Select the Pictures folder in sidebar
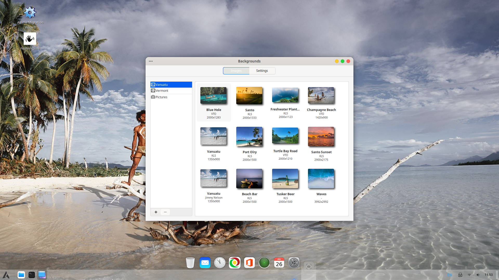The image size is (499, 280). pos(161,97)
